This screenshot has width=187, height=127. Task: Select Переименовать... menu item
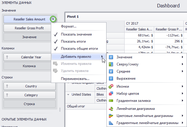pyautogui.click(x=79, y=79)
